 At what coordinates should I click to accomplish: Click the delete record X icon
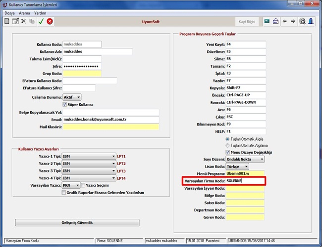[24, 21]
